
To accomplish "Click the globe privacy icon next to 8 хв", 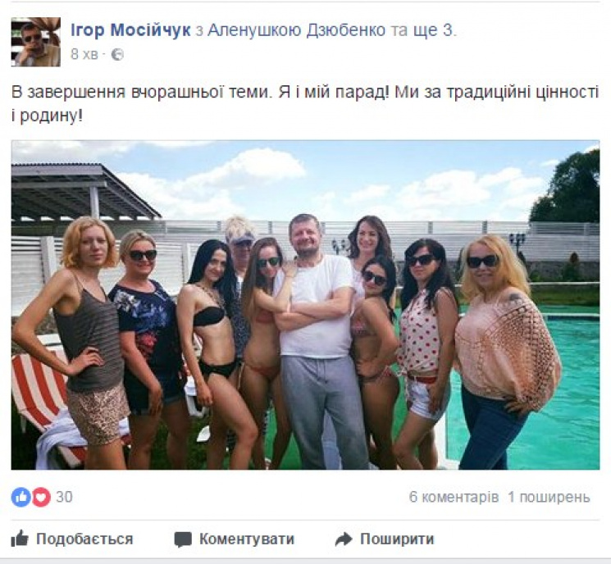I will [117, 55].
